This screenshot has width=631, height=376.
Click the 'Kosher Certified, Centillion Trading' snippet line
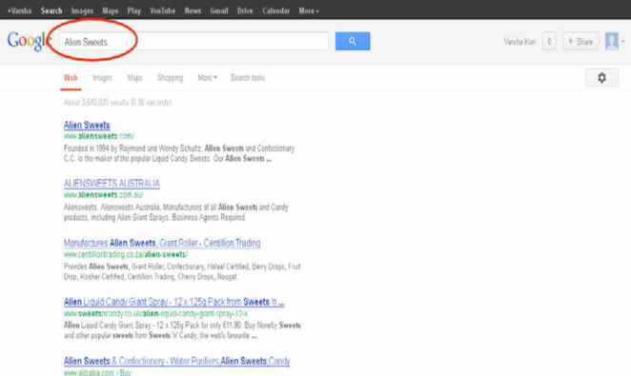[151, 277]
